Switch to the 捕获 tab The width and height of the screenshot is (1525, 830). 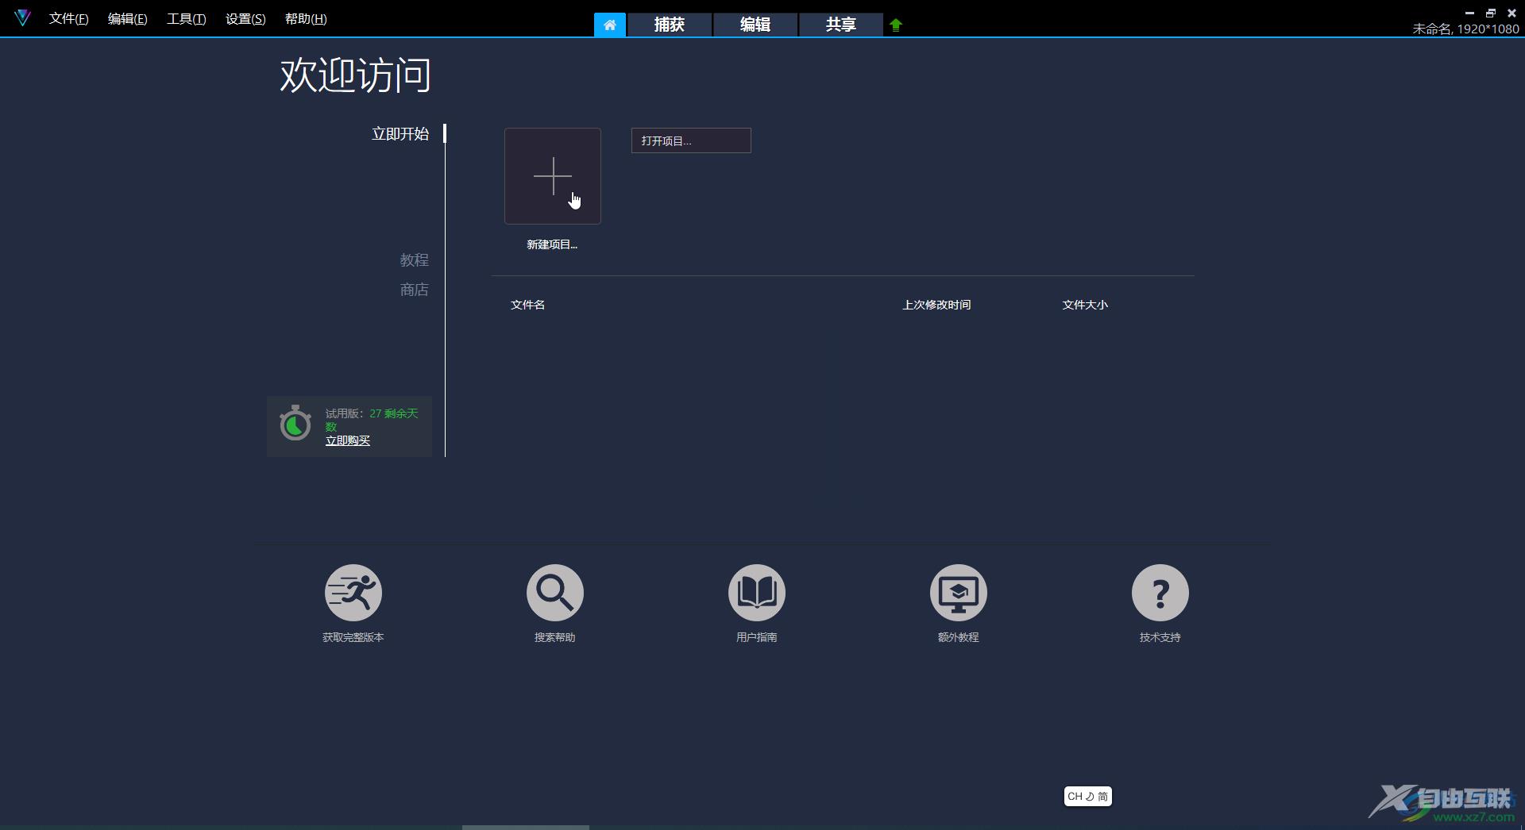coord(670,25)
